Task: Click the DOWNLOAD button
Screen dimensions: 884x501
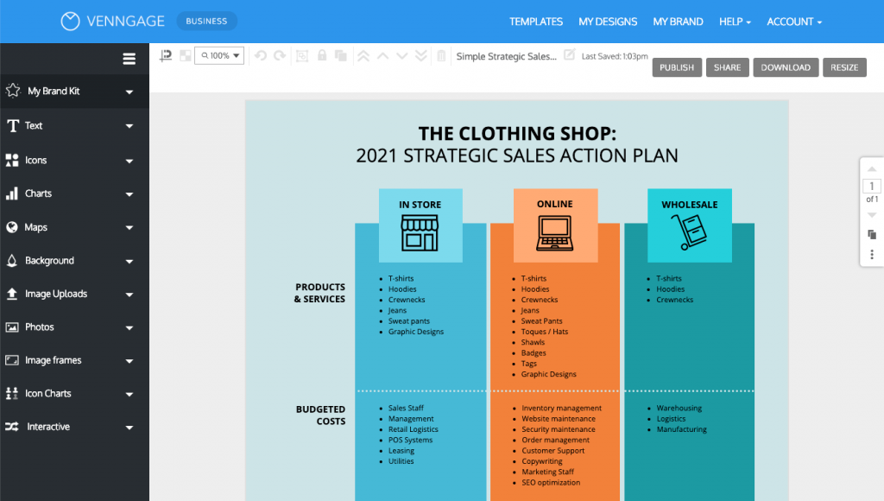Action: click(x=786, y=67)
